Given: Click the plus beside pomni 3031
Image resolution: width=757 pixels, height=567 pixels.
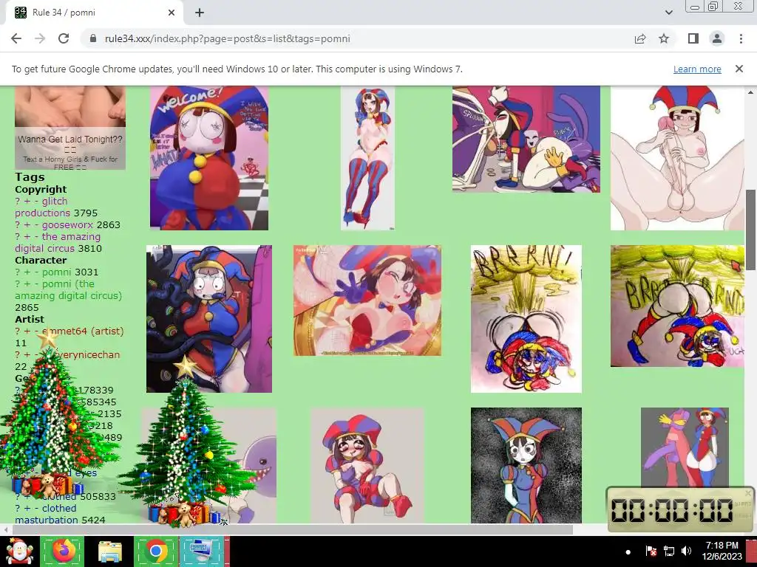Looking at the screenshot, I should click(27, 272).
